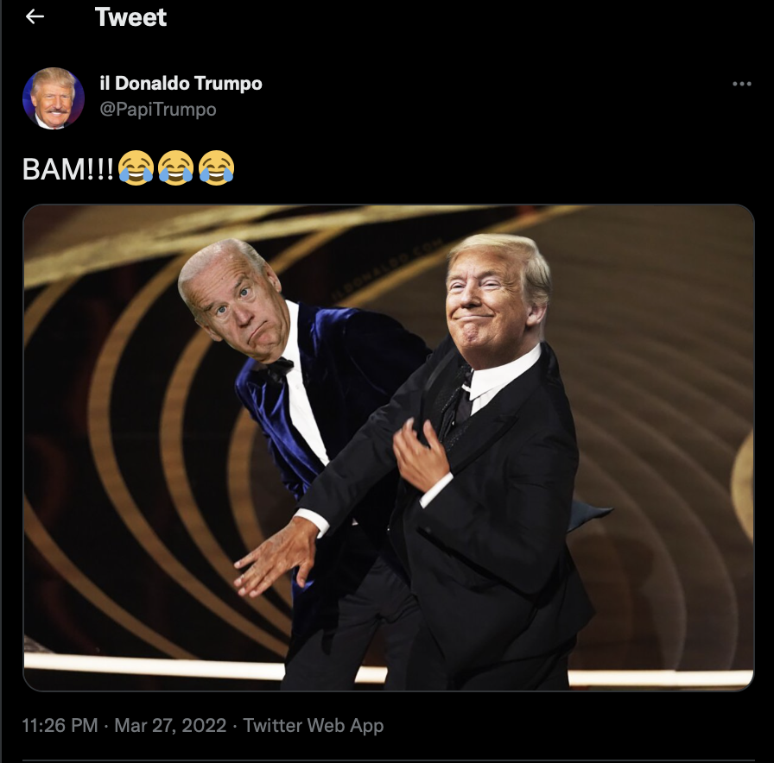Image resolution: width=774 pixels, height=763 pixels.
Task: Open the 'Twitter Web App' source link
Action: (x=314, y=726)
